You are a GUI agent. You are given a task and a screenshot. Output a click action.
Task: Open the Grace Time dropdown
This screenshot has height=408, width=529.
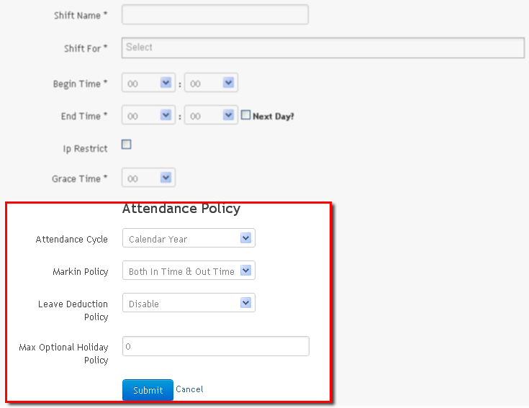click(x=148, y=177)
